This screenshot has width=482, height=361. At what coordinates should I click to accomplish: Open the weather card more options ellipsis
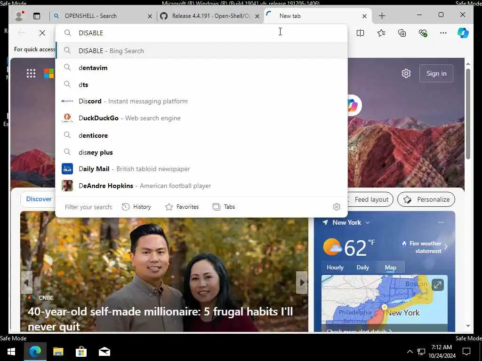[441, 222]
